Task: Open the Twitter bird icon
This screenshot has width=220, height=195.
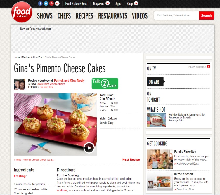Action: [x=46, y=4]
